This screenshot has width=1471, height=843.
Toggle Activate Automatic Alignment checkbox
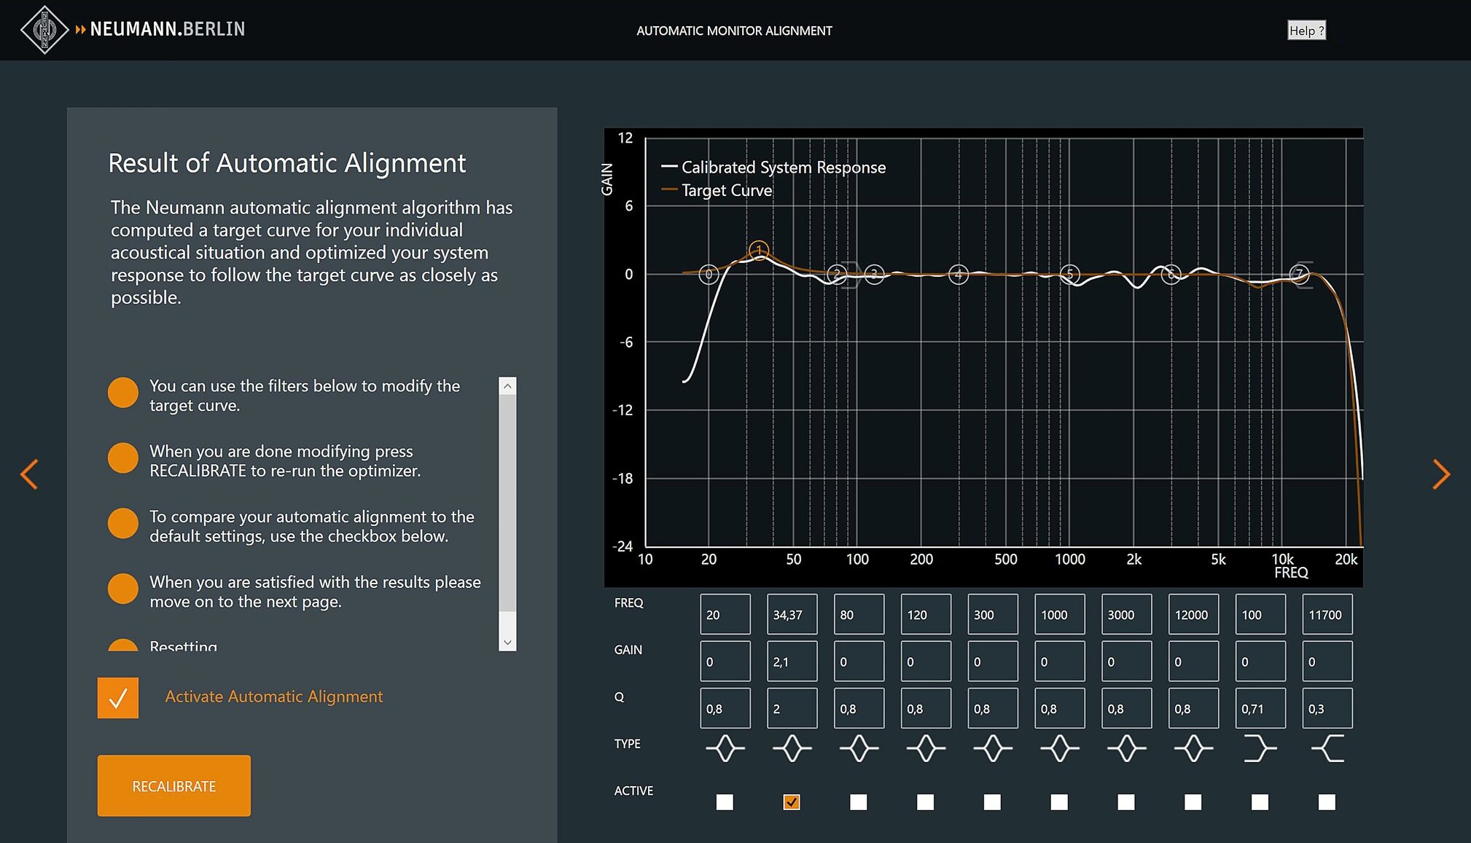tap(118, 698)
